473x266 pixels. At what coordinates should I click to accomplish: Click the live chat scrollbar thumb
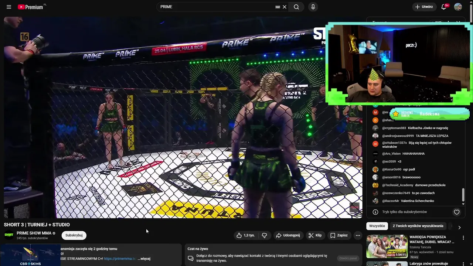tap(463, 195)
